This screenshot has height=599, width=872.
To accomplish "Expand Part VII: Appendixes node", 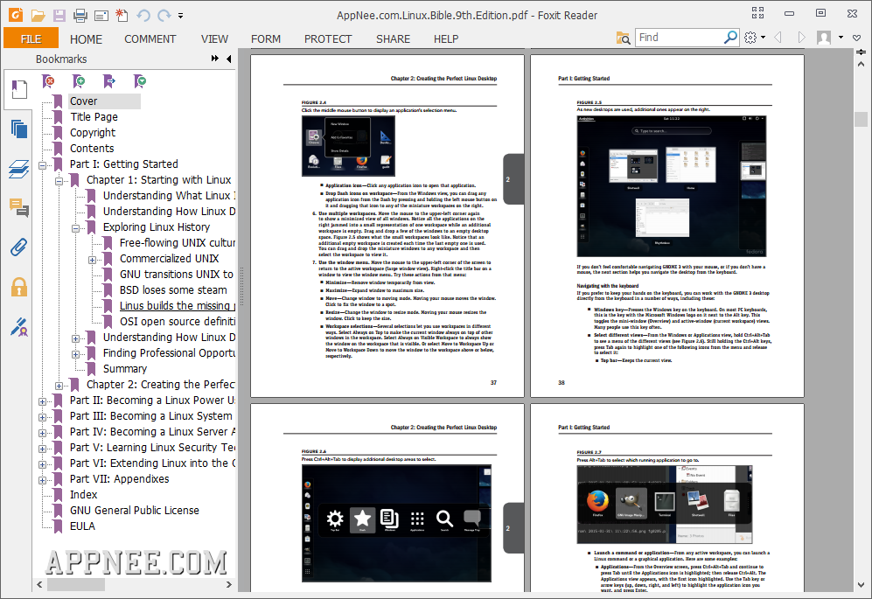I will click(x=42, y=480).
